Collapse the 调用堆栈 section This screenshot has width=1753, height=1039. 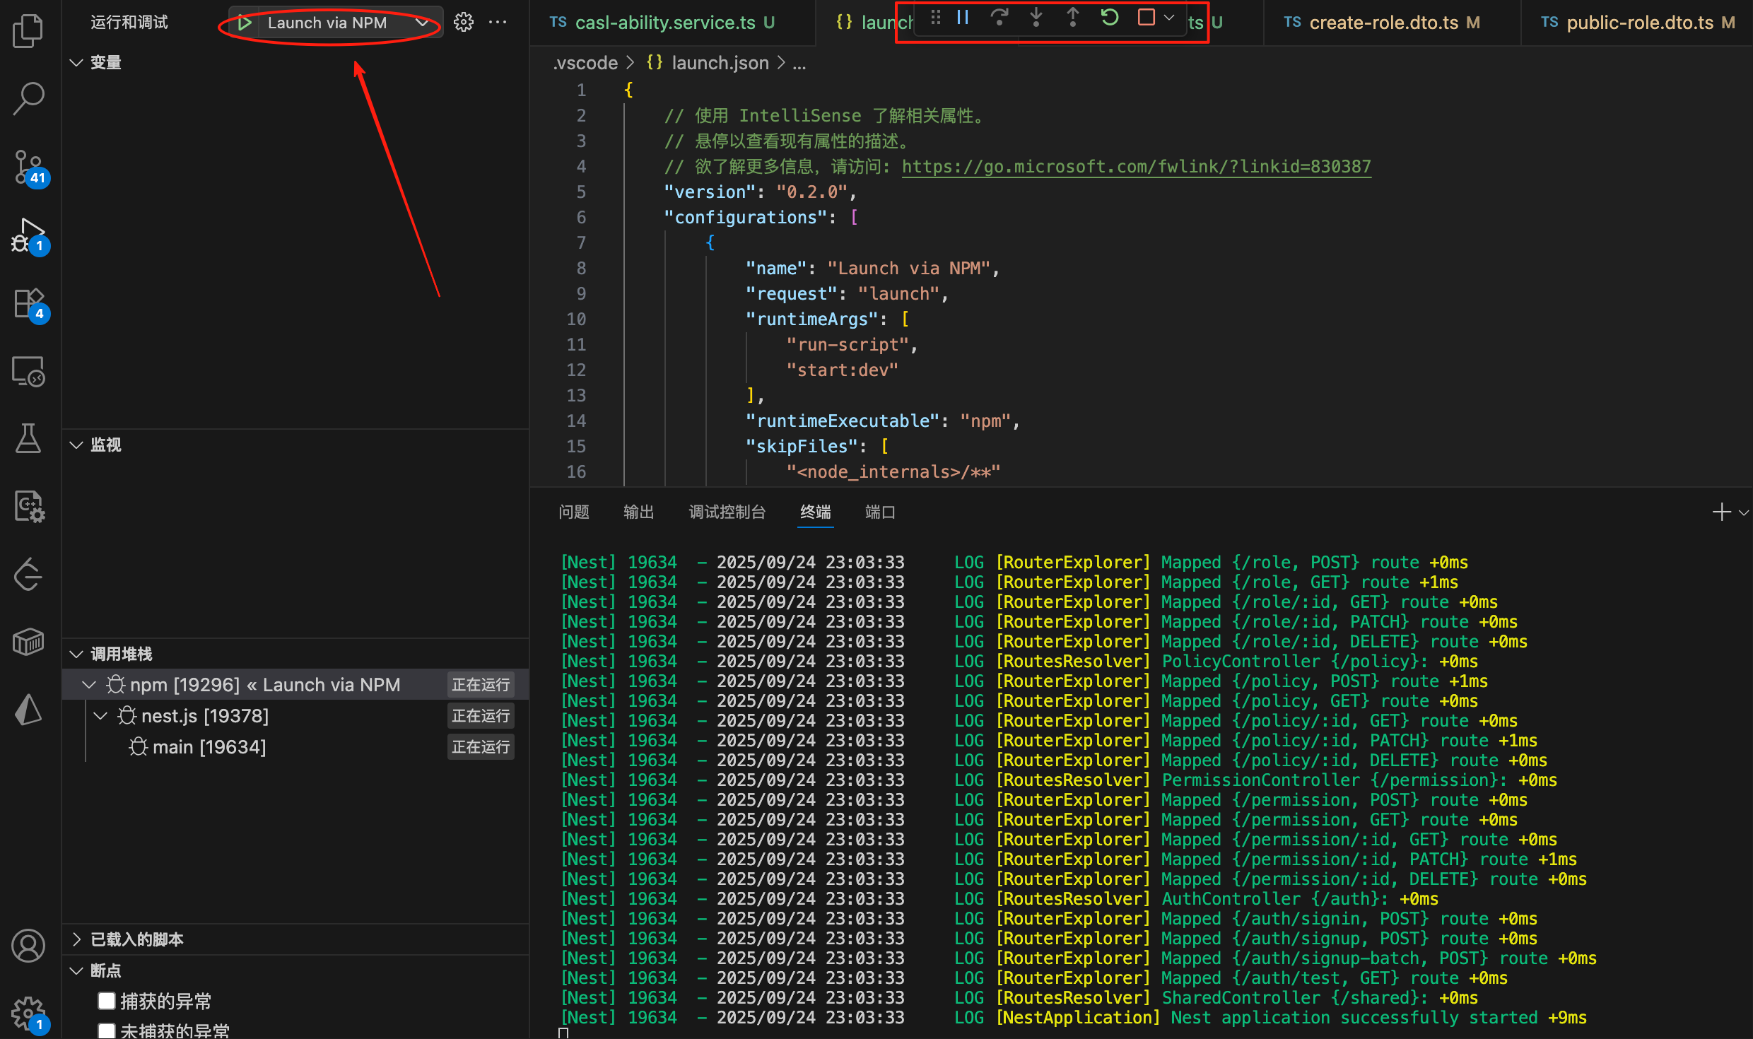coord(76,654)
